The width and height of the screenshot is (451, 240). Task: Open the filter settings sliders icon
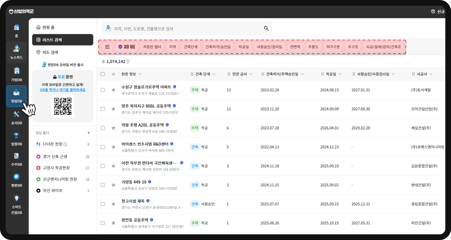107,47
